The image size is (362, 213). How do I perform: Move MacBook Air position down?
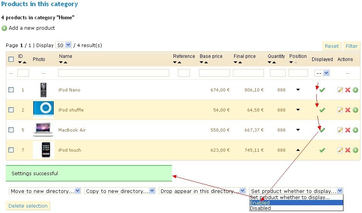[298, 130]
